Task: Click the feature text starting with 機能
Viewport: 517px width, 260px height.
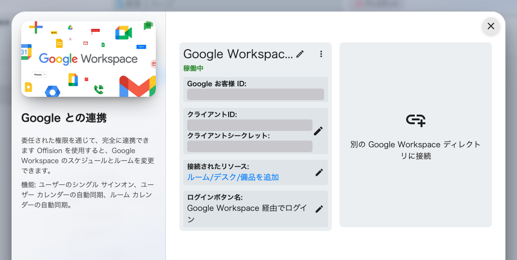Action: [88, 195]
